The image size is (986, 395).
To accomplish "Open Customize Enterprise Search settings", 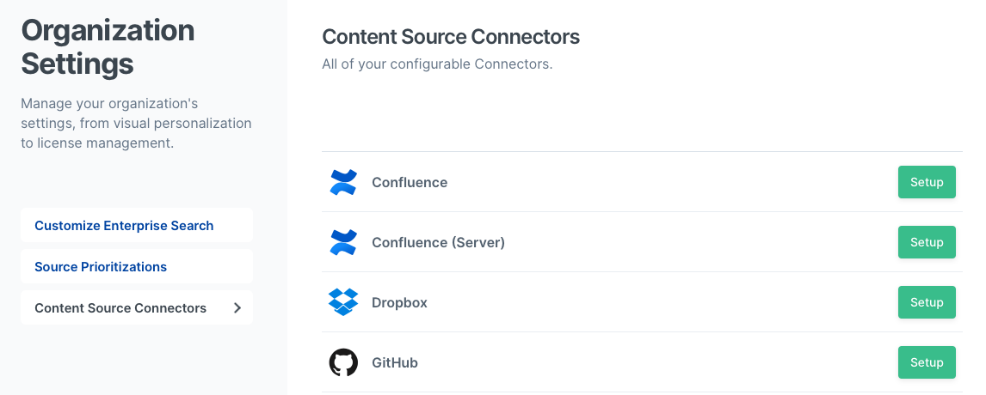I will (124, 226).
